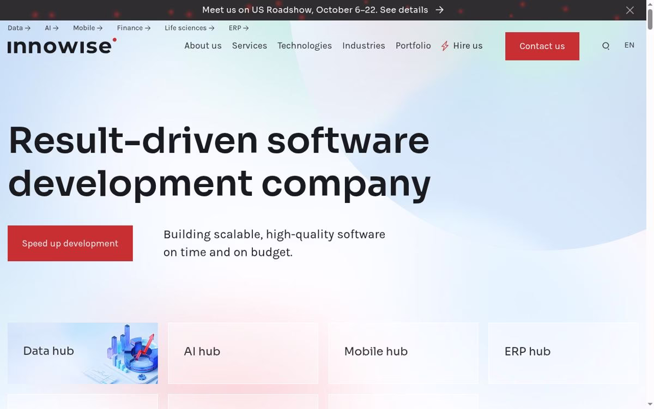Open the Finance shortcut link
Viewport: 654px width, 409px height.
134,28
